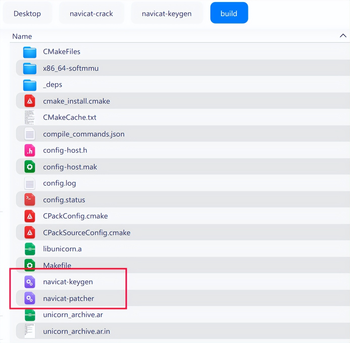Select compile_commands.json file name
The image size is (350, 343).
[x=84, y=134]
